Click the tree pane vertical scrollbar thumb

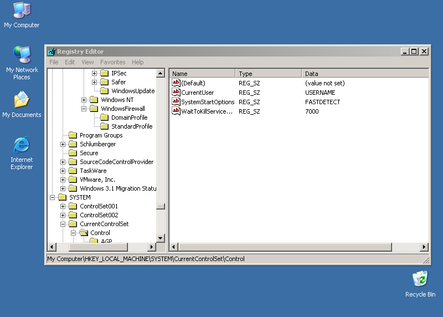pyautogui.click(x=161, y=206)
